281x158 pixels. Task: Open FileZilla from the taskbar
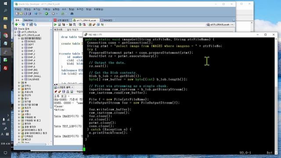pyautogui.click(x=5, y=68)
